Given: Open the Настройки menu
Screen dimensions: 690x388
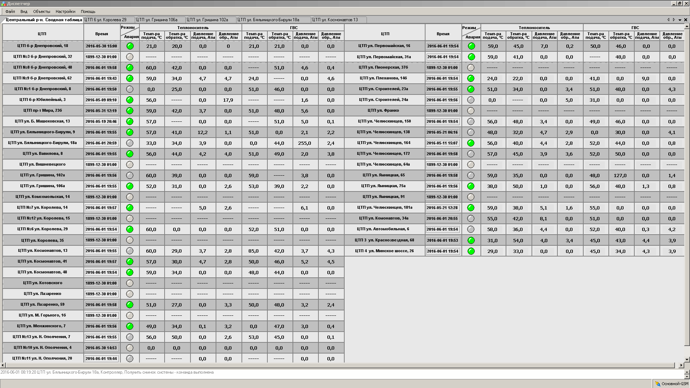Looking at the screenshot, I should point(65,11).
